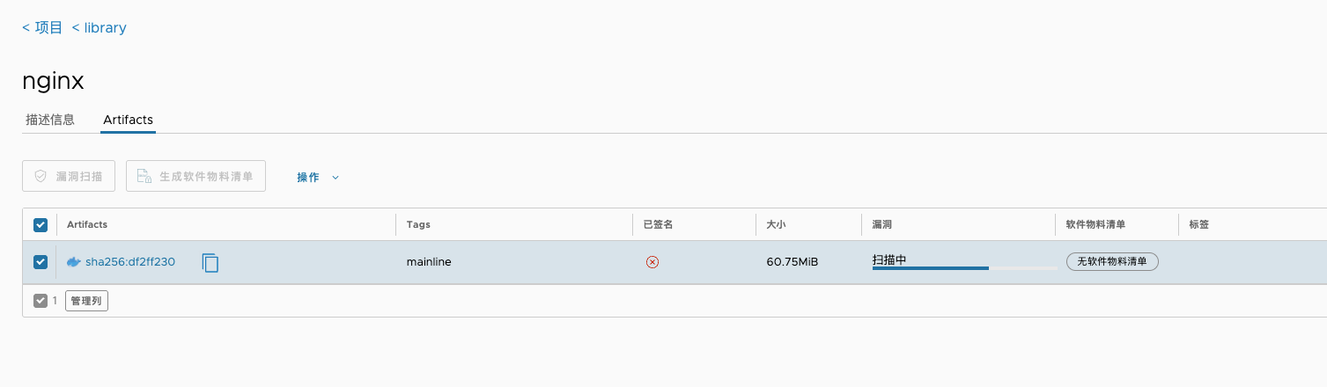Click the chevron next to 操作

click(335, 178)
